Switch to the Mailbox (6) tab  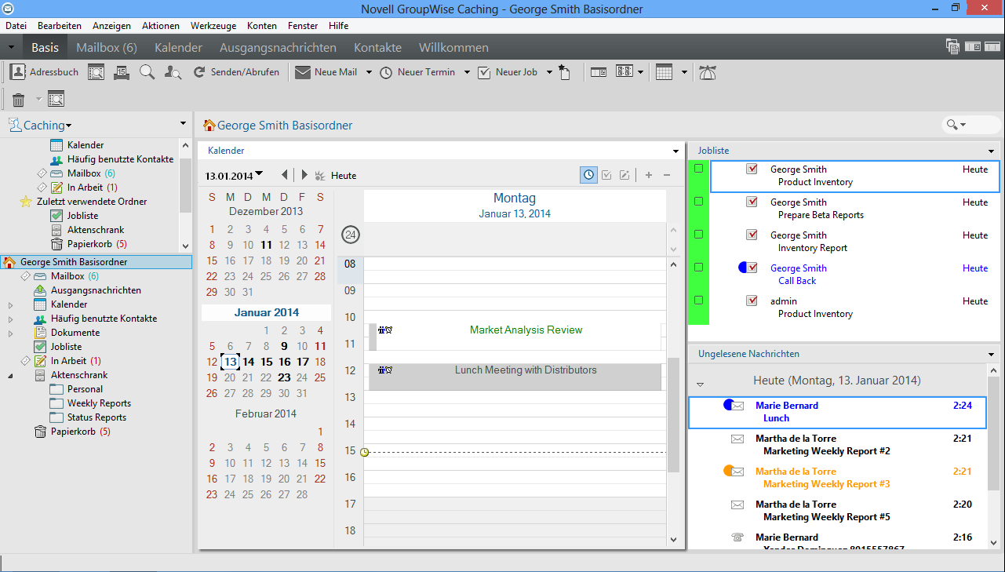(107, 47)
